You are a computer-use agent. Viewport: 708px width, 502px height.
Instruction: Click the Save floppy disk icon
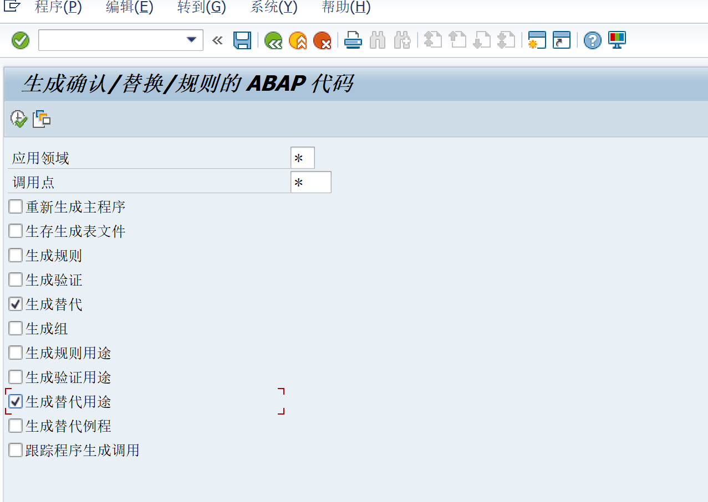(242, 40)
